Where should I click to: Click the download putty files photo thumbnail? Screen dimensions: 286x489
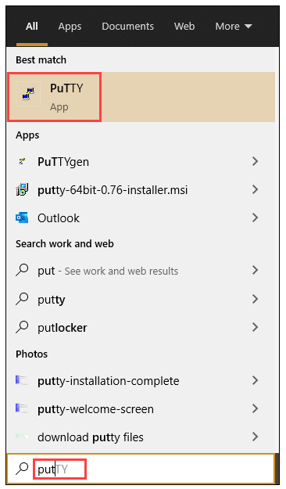22,437
